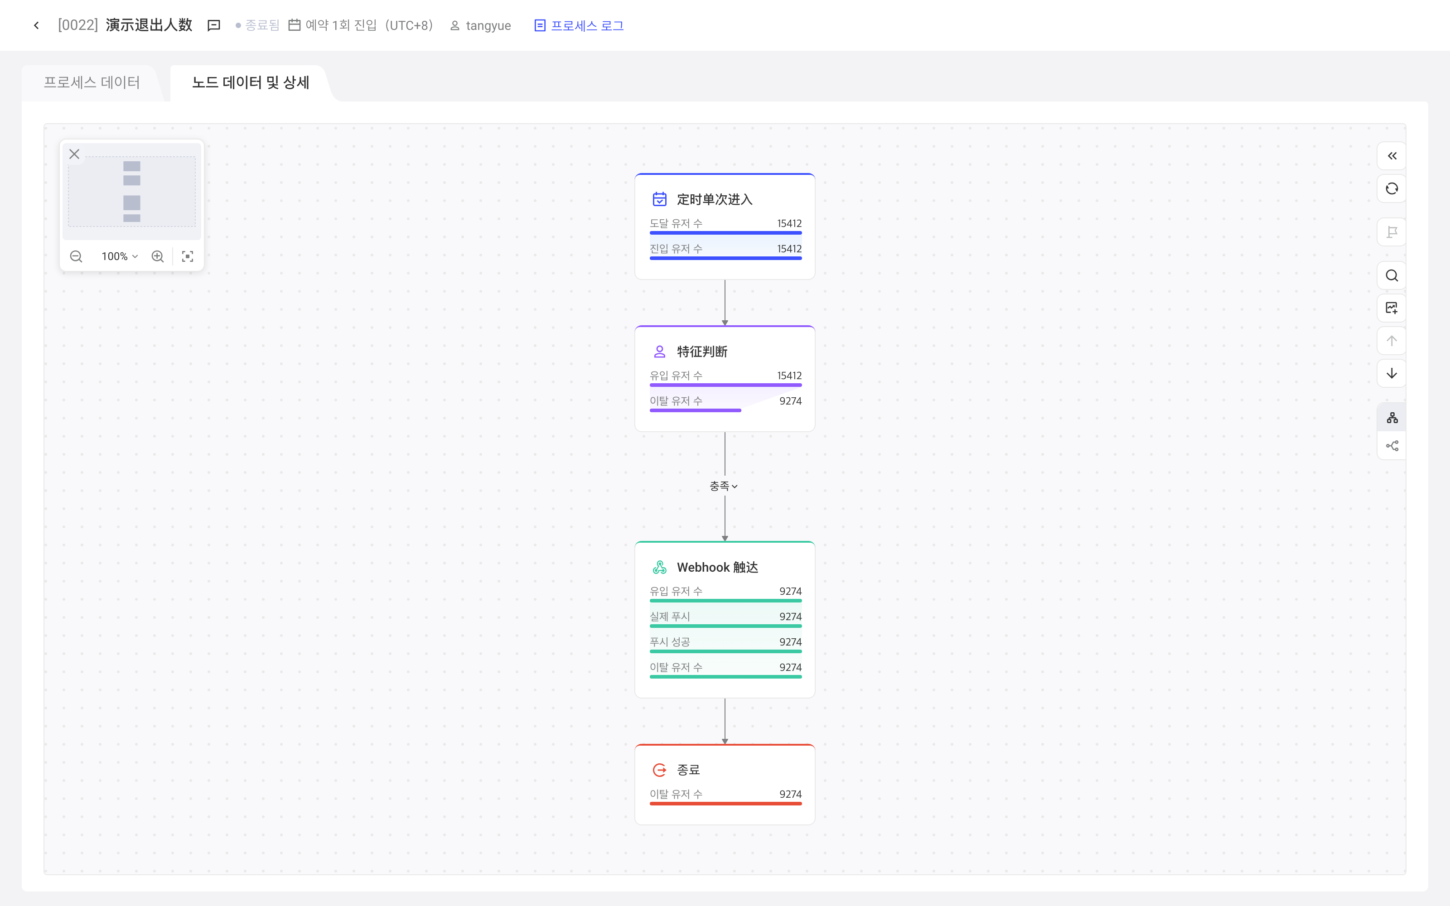Select the Webhook 触达 node
Viewport: 1450px width, 906px height.
tap(725, 620)
